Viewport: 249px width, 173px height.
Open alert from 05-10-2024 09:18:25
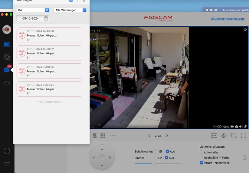[49, 71]
